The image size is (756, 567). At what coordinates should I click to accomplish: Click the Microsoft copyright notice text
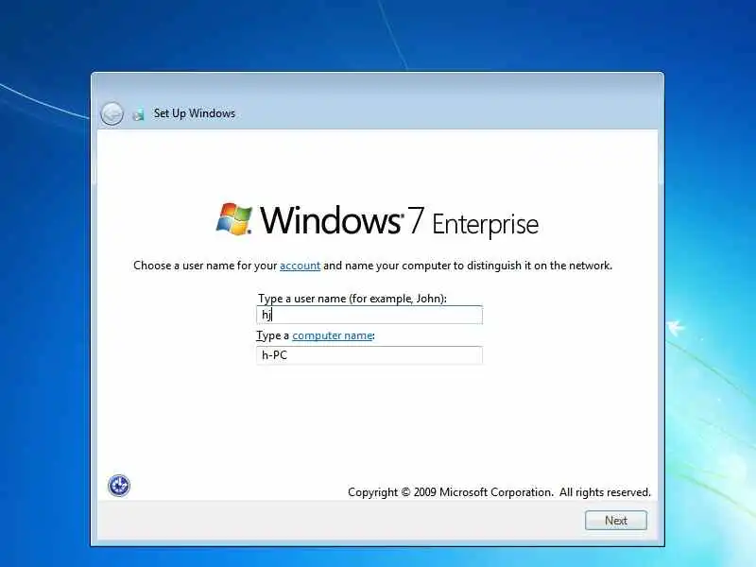coord(499,492)
